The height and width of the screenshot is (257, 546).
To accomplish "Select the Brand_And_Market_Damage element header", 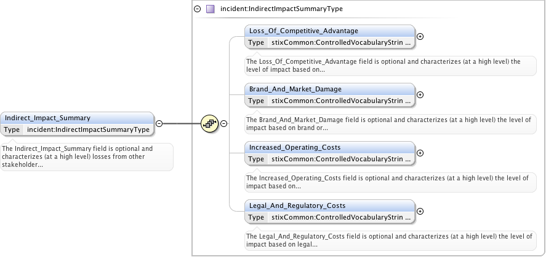I will tap(329, 89).
